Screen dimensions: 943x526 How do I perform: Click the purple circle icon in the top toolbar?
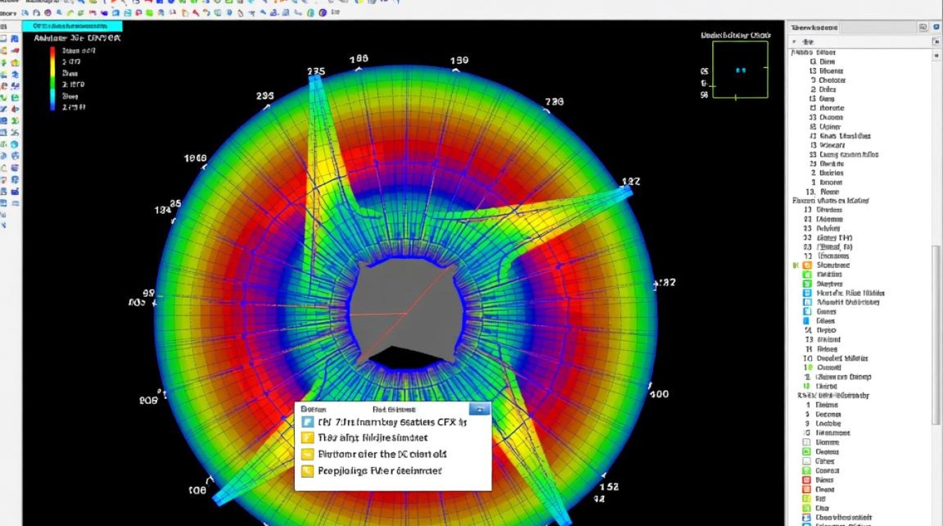[47, 13]
